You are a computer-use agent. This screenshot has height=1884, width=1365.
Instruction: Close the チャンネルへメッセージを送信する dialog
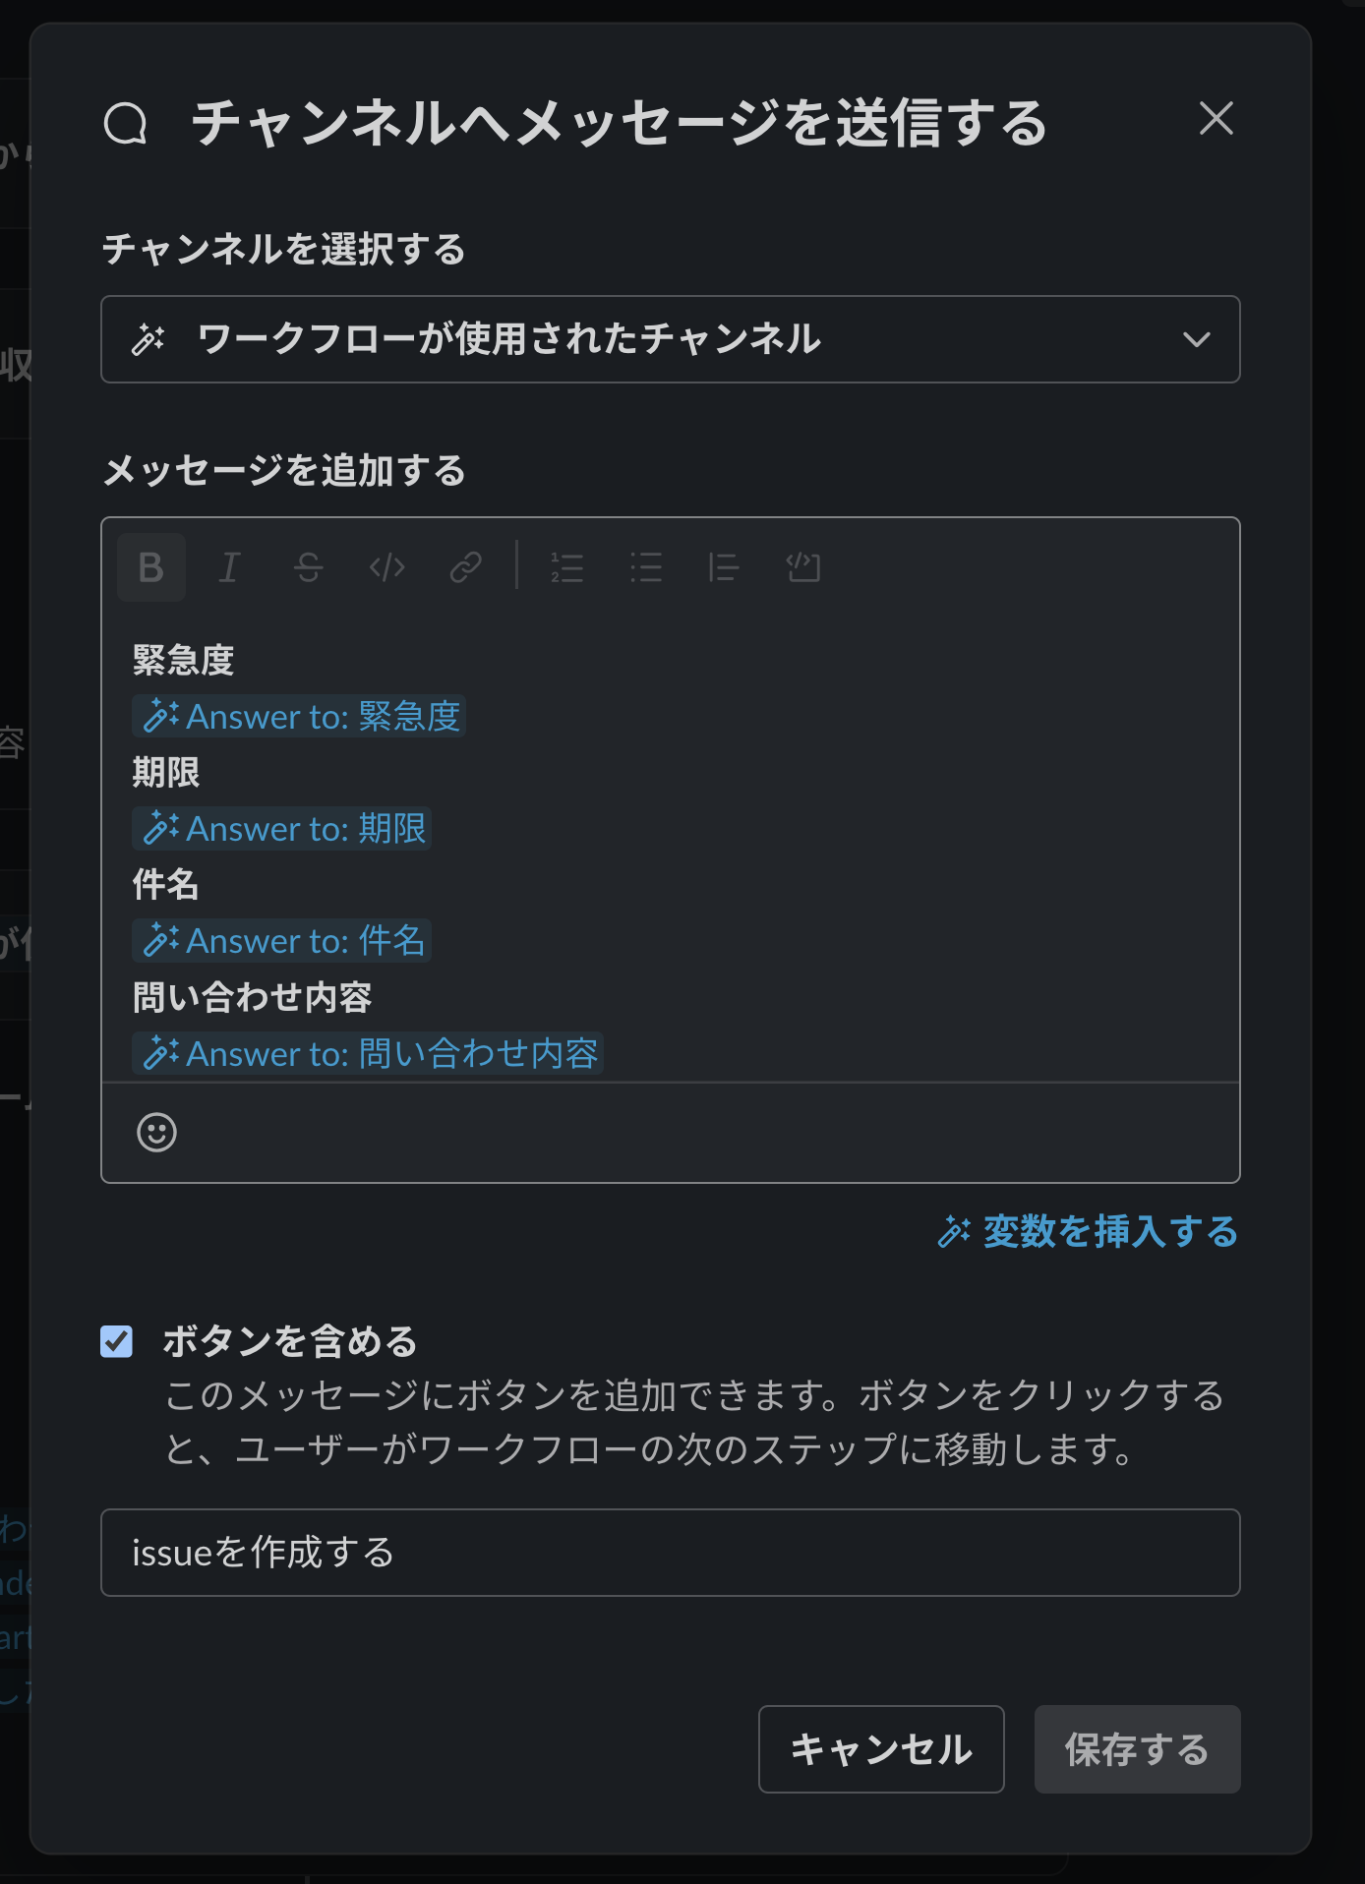pyautogui.click(x=1217, y=120)
